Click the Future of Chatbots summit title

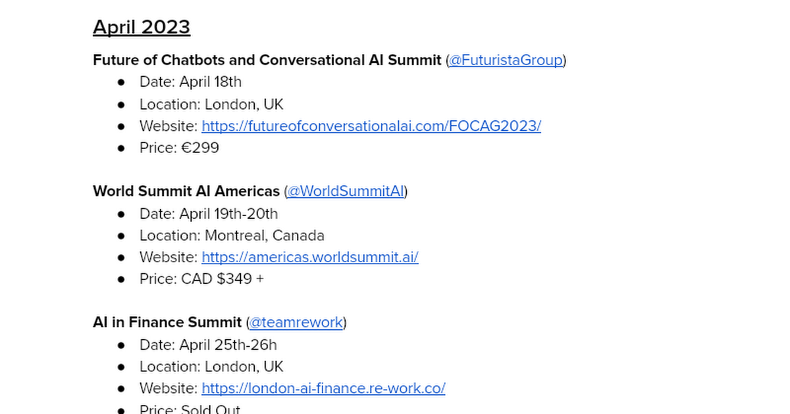267,60
